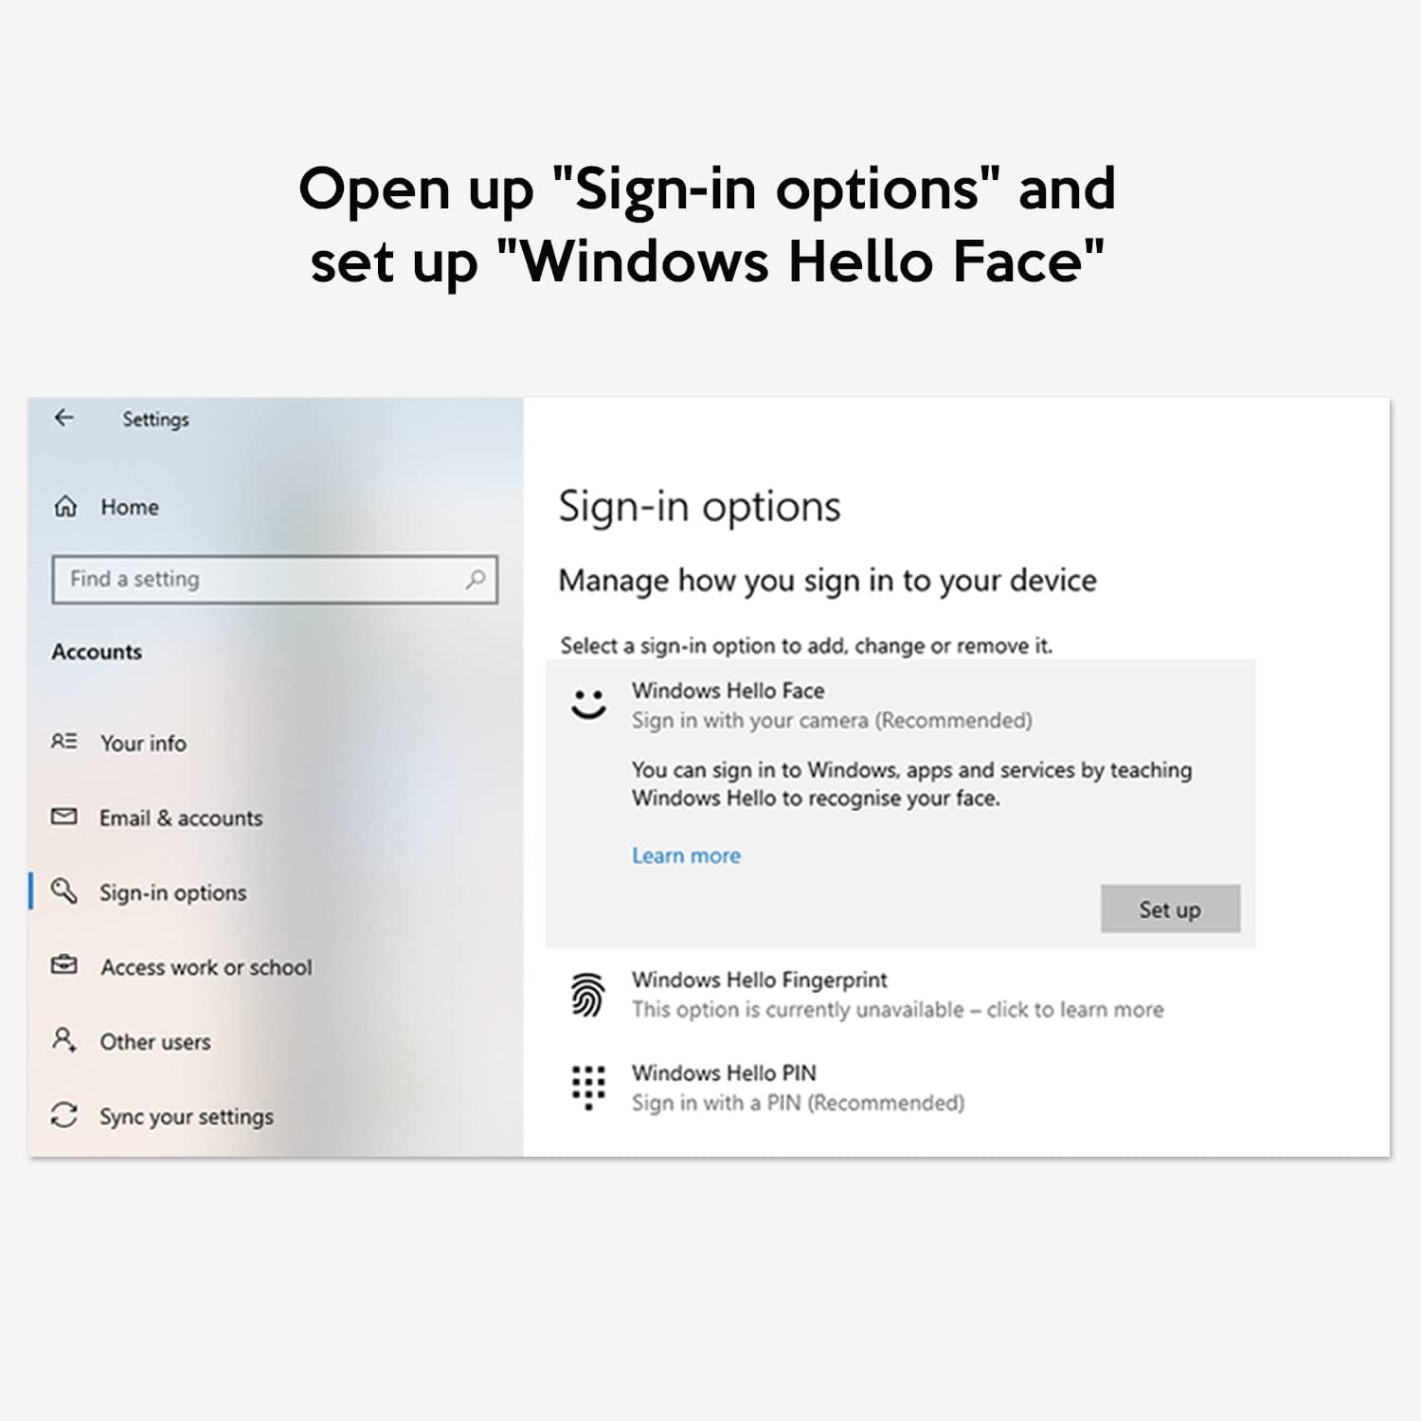Click inside the Find a setting field

coord(256,579)
